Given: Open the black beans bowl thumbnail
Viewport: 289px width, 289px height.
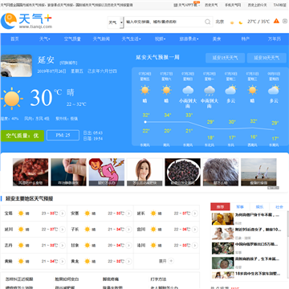Looking at the screenshot, I should click(182, 172).
